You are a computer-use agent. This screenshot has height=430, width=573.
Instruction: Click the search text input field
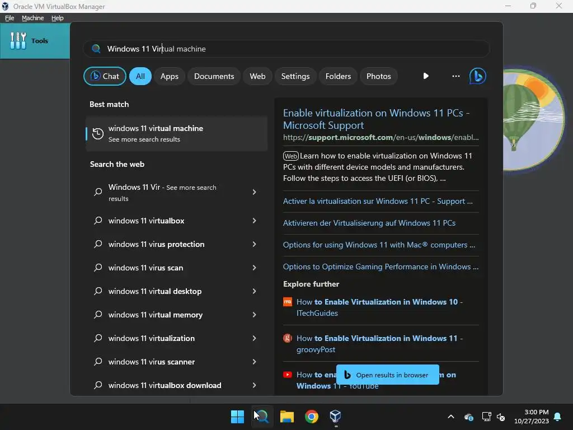pyautogui.click(x=286, y=49)
